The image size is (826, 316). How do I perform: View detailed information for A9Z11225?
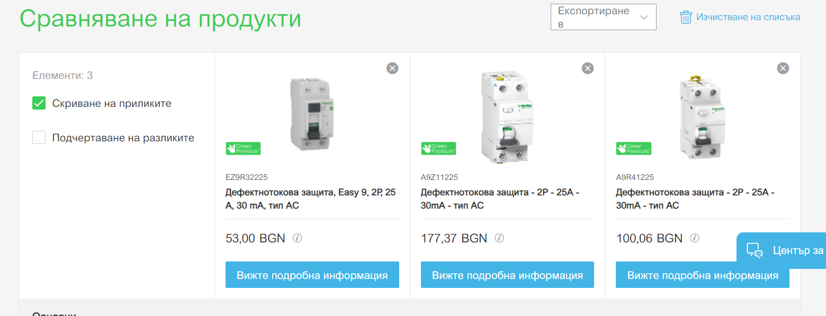507,275
